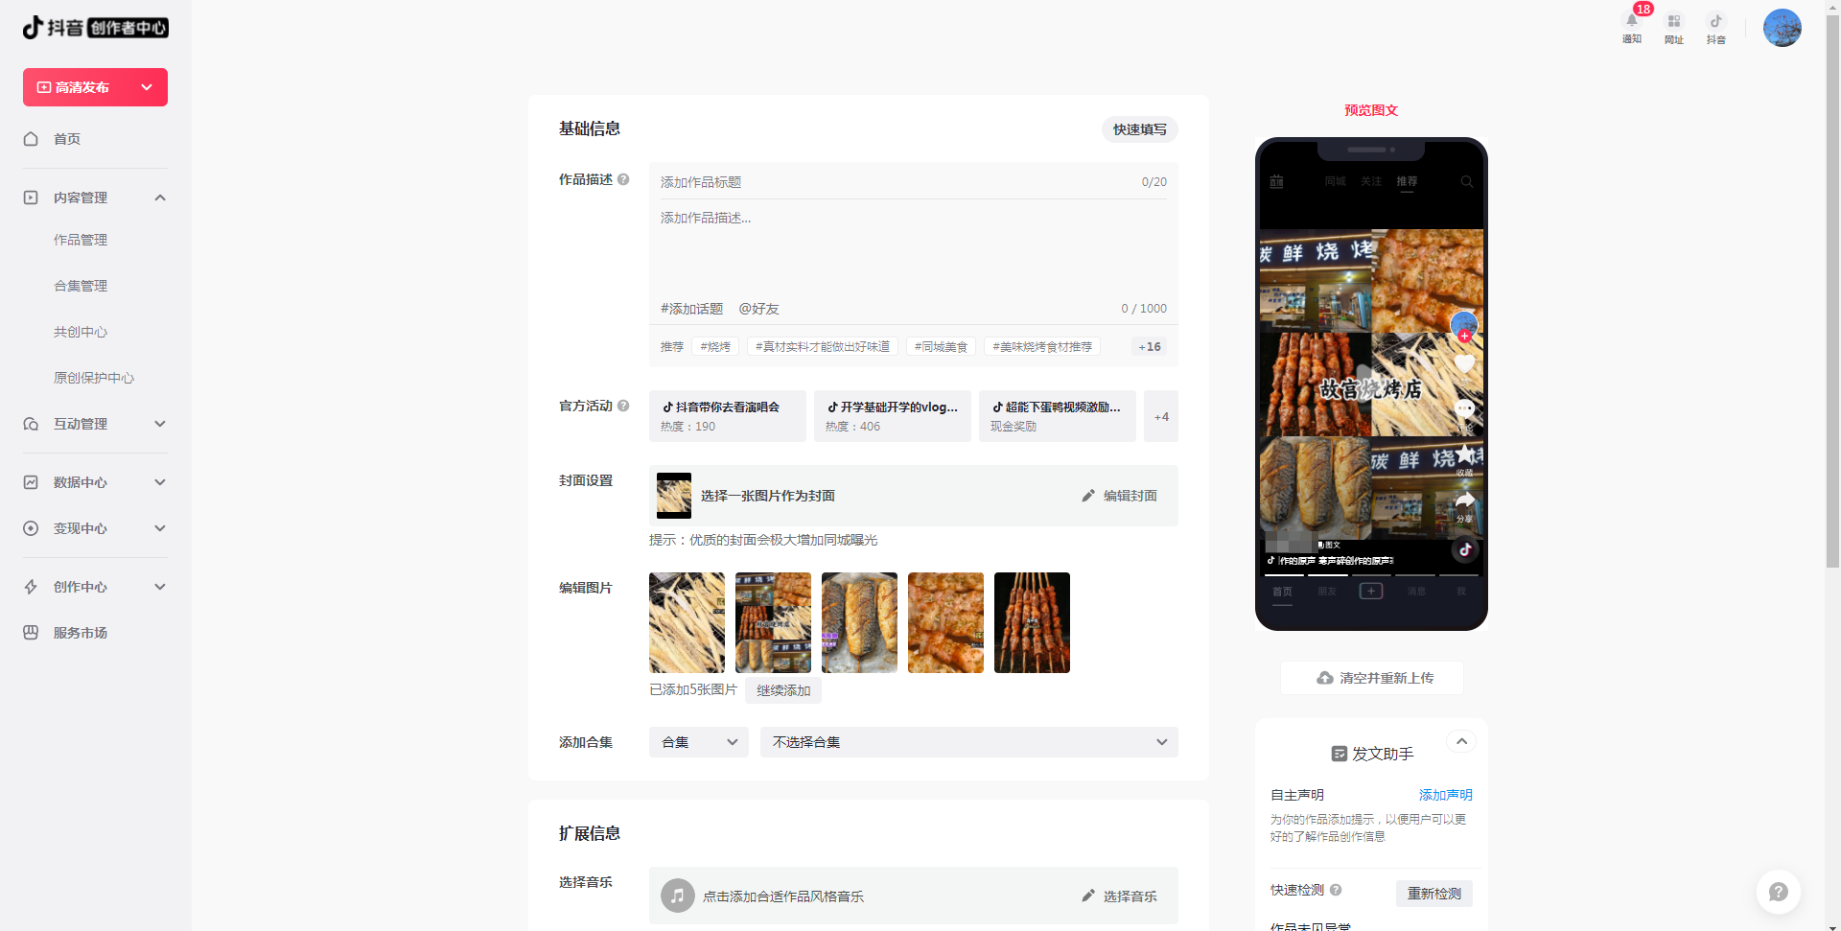Screen dimensions: 1841x931
Task: Click the 互动管理 chat icon
Action: click(31, 424)
